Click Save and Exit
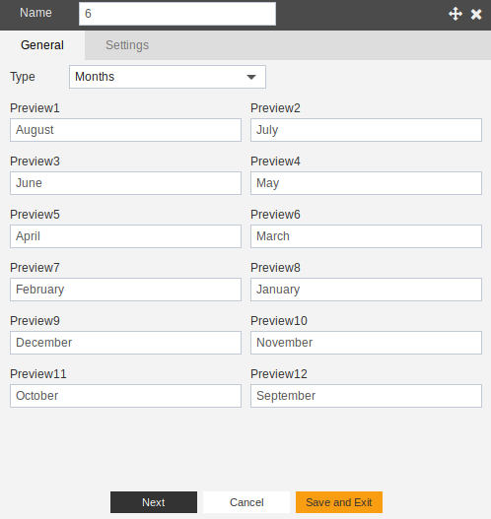This screenshot has width=491, height=519. tap(339, 502)
